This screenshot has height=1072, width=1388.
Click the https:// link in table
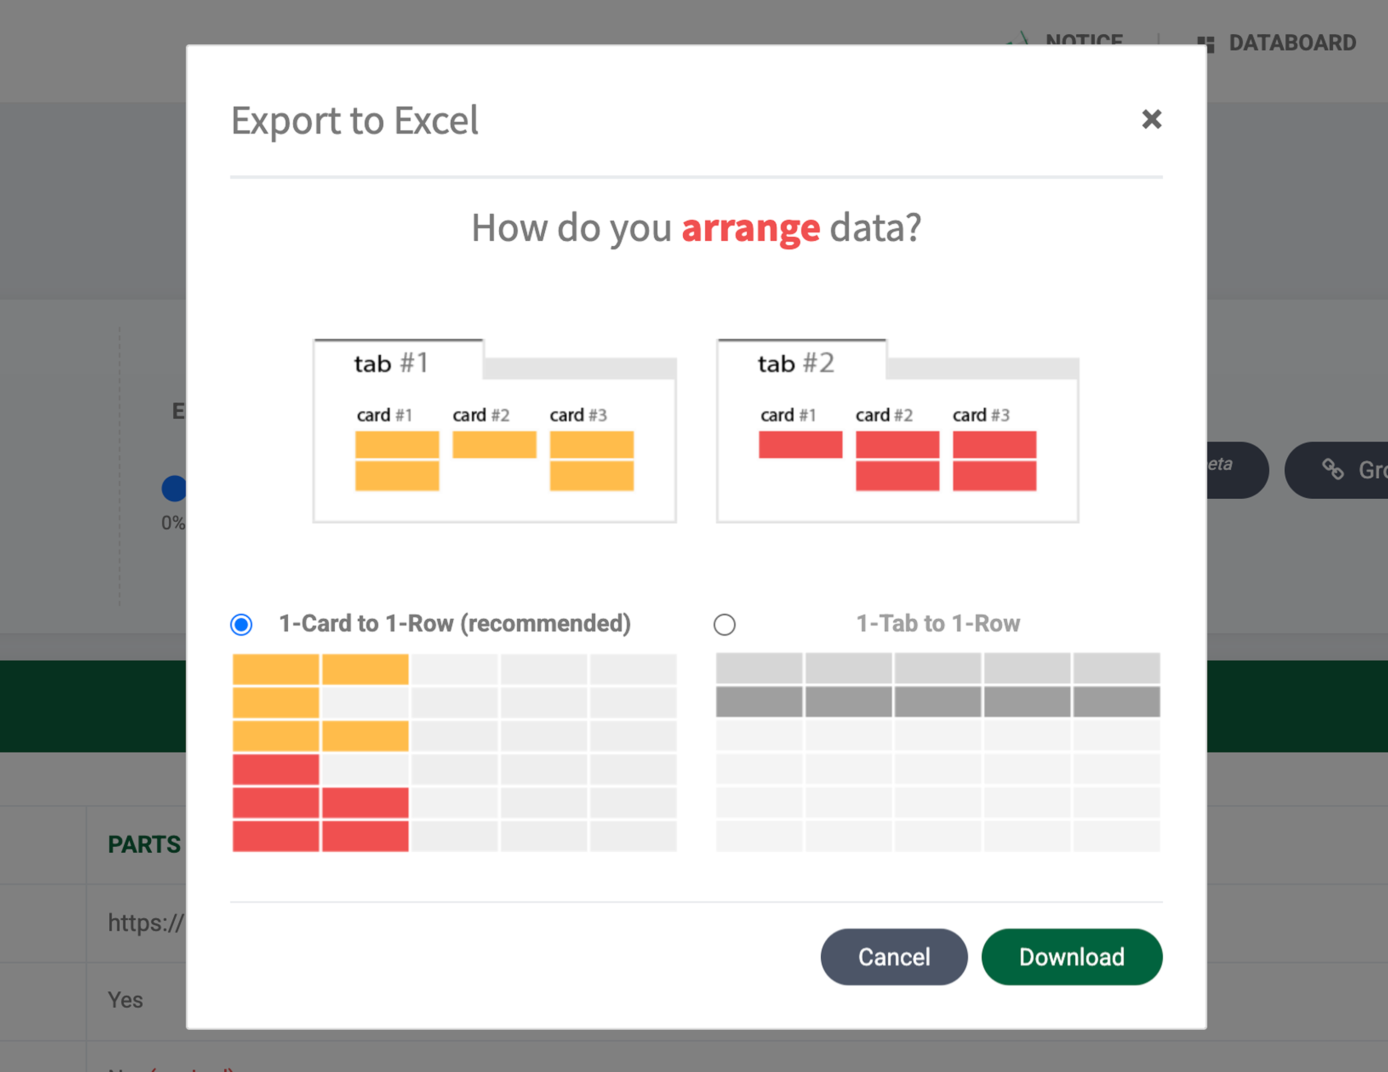[146, 923]
